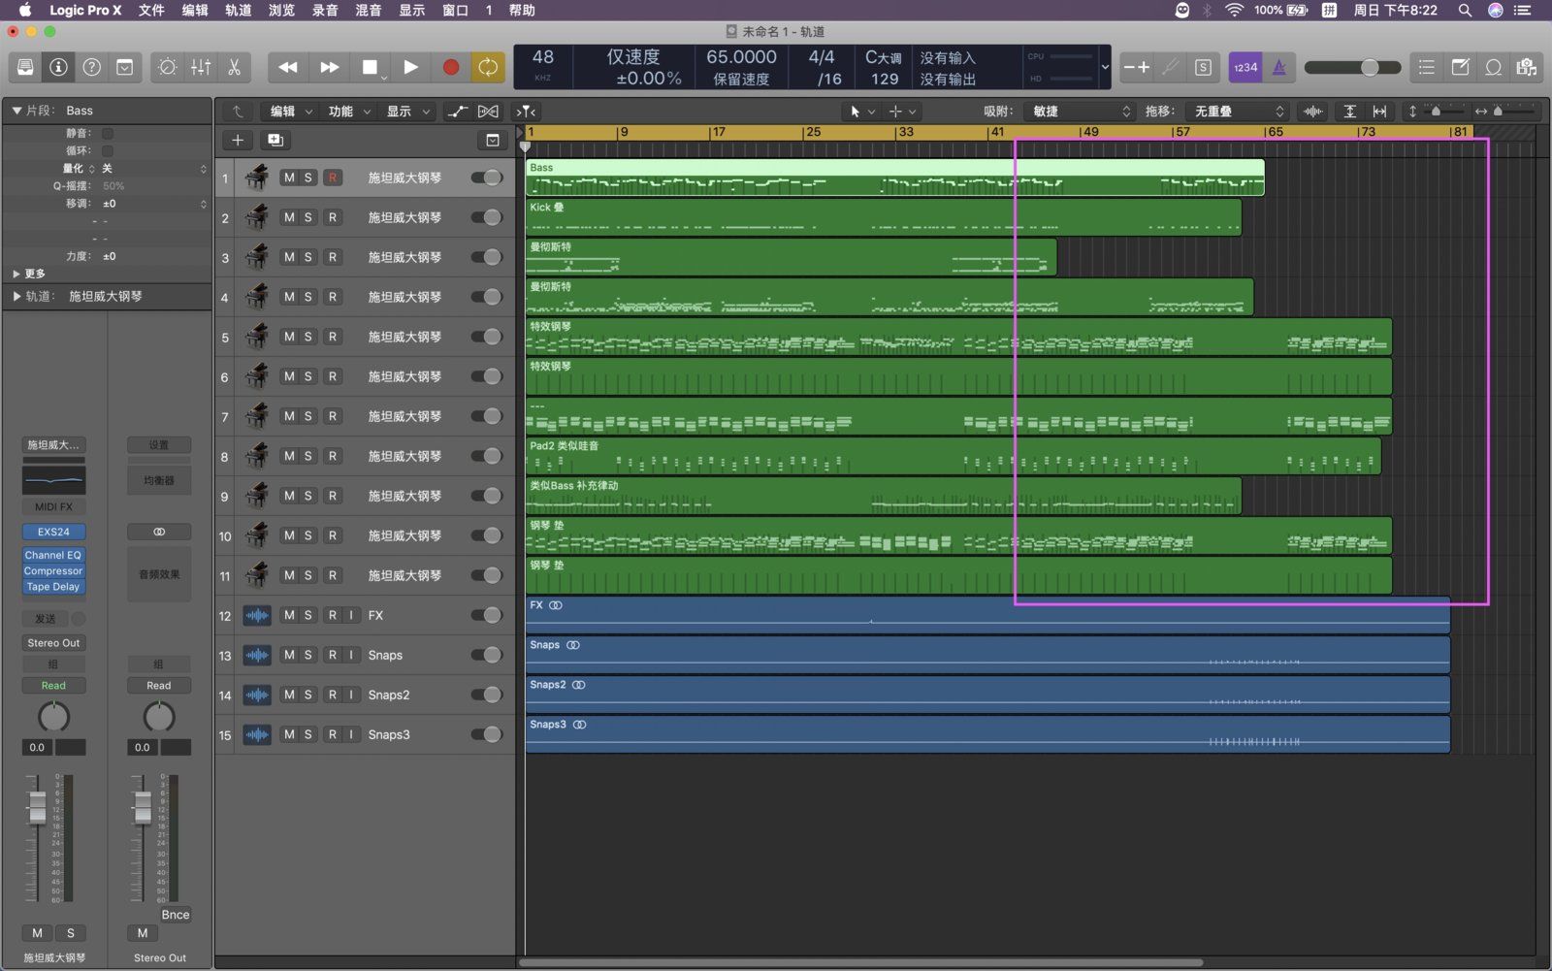
Task: Select the Bass region on track 1
Action: point(894,178)
